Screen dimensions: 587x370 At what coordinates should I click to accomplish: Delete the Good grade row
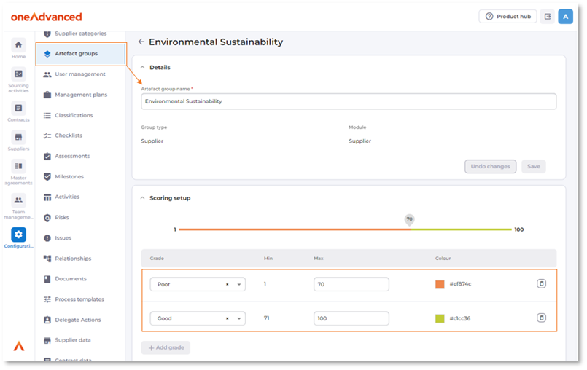(541, 318)
